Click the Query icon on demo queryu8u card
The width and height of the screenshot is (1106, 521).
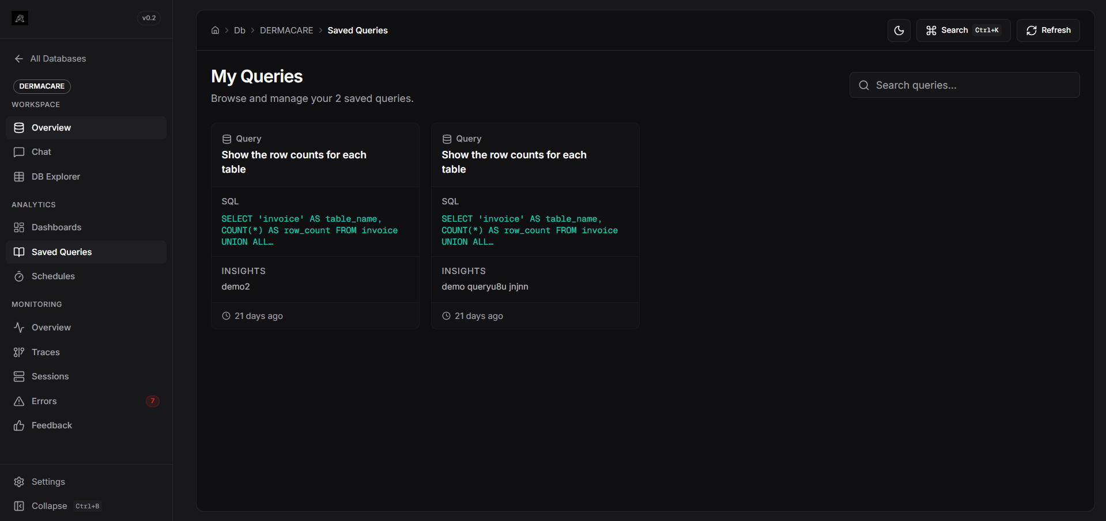[447, 139]
